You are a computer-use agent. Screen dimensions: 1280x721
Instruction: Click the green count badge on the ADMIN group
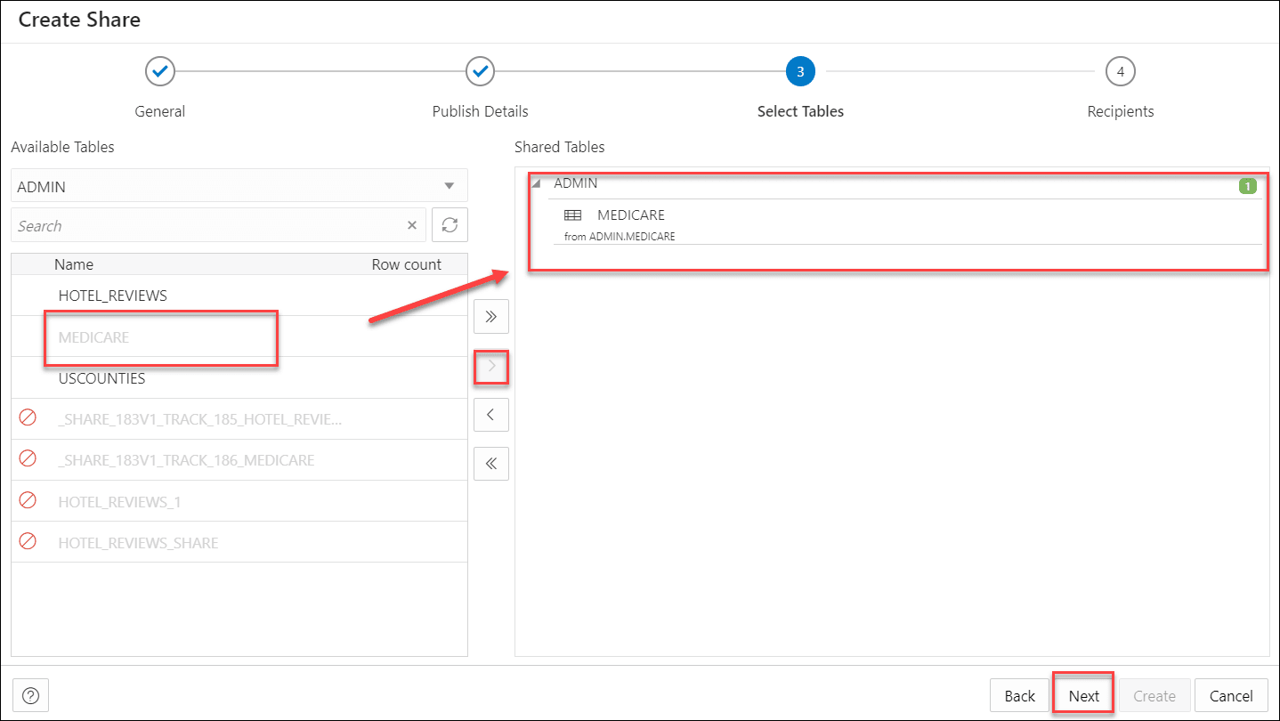point(1248,186)
